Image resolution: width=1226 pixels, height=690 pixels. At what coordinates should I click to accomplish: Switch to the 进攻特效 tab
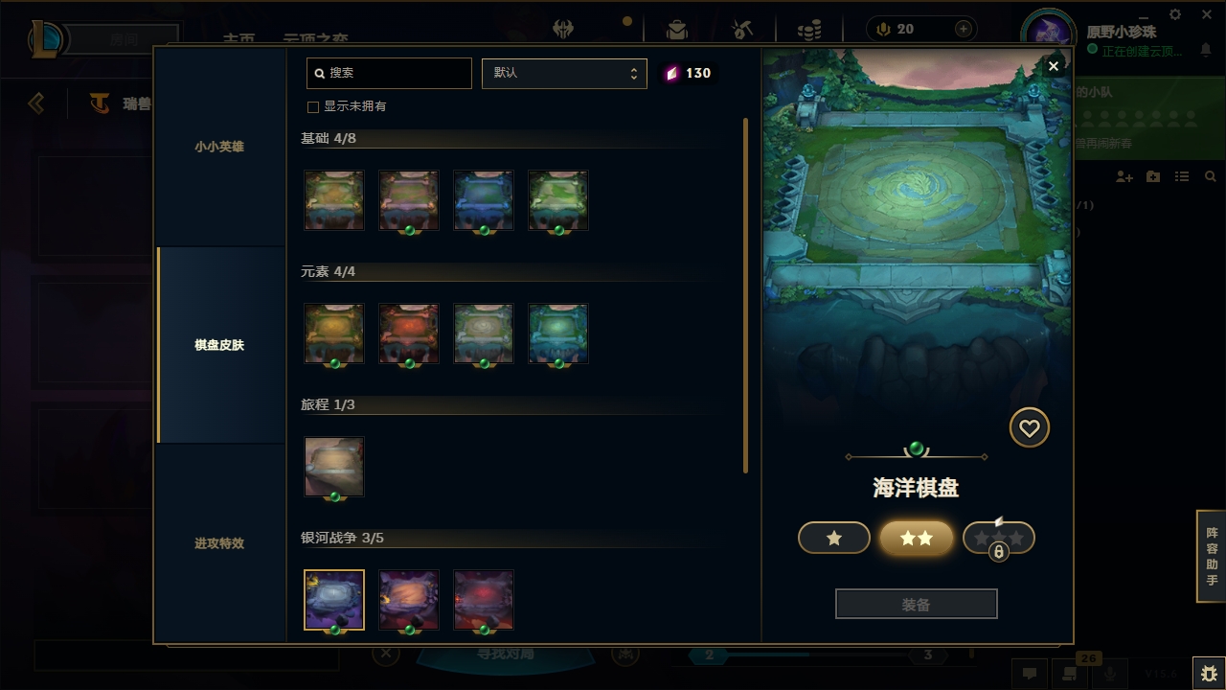point(219,543)
